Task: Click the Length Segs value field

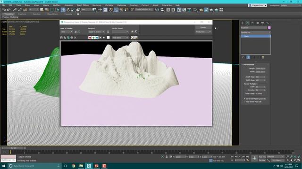Action: [x=260, y=77]
